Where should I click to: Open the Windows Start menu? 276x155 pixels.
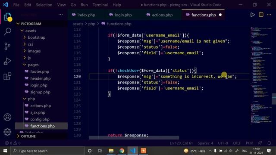5,151
